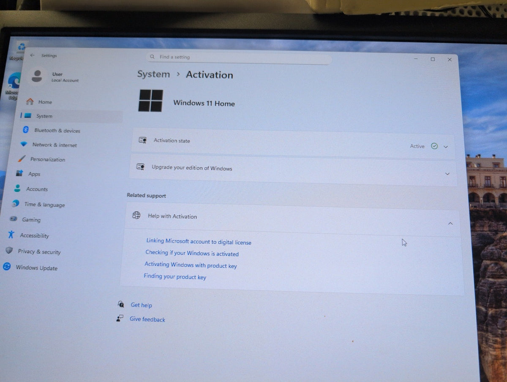Click the Local Account text

tap(65, 80)
